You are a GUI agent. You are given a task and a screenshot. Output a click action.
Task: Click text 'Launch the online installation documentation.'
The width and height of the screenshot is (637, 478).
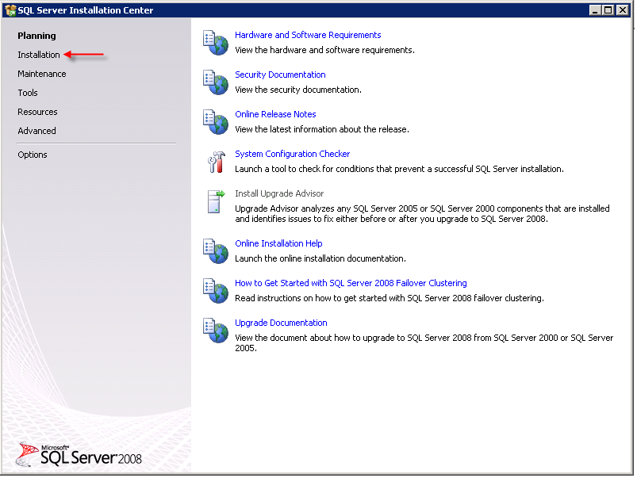coord(320,258)
